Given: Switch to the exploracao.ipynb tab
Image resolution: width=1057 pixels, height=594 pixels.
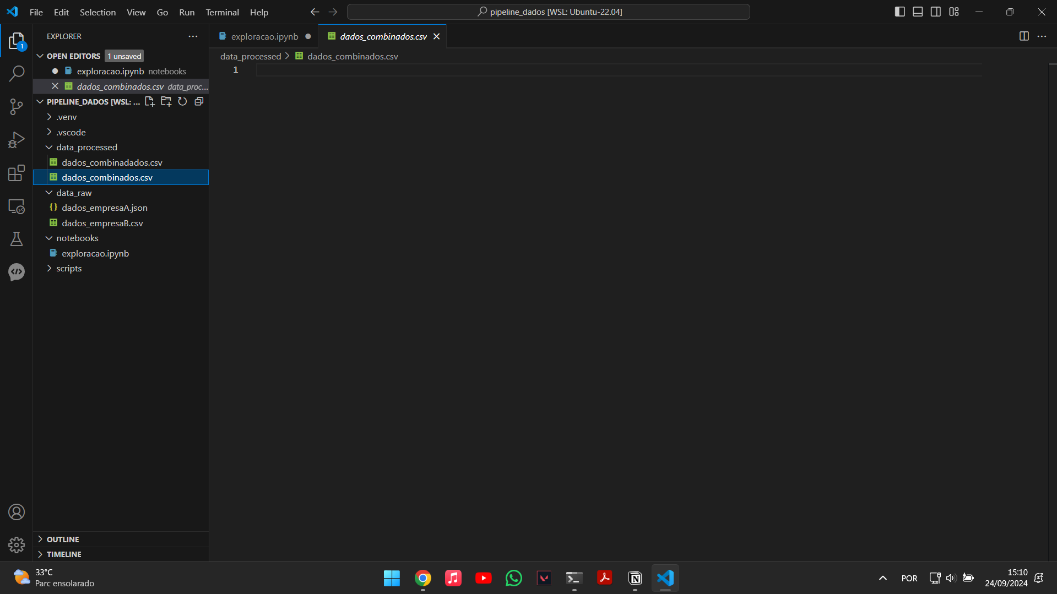Looking at the screenshot, I should click(x=264, y=36).
